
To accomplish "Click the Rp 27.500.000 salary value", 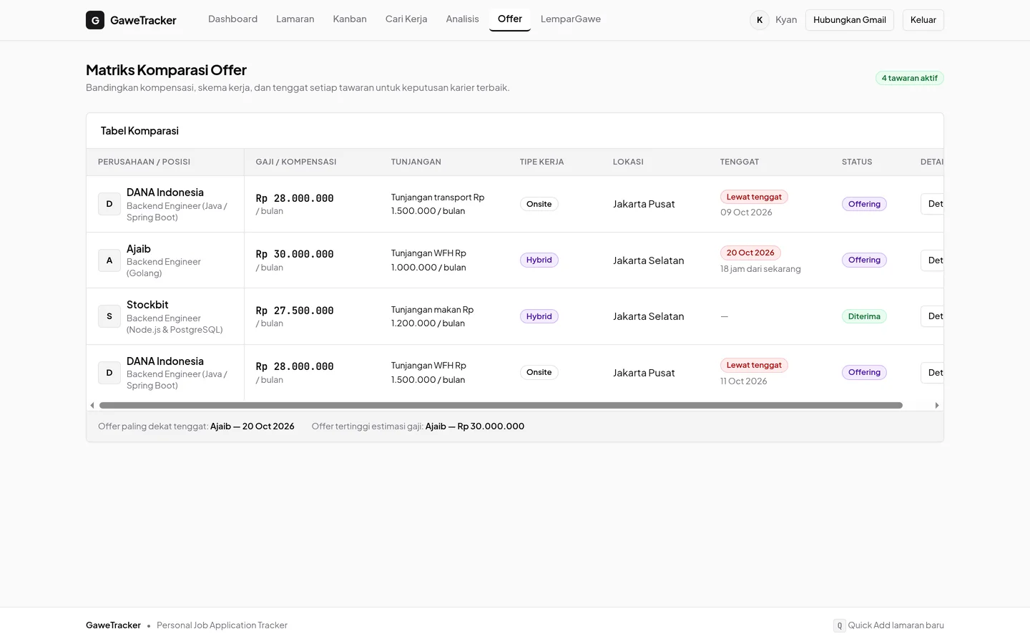I will point(295,311).
